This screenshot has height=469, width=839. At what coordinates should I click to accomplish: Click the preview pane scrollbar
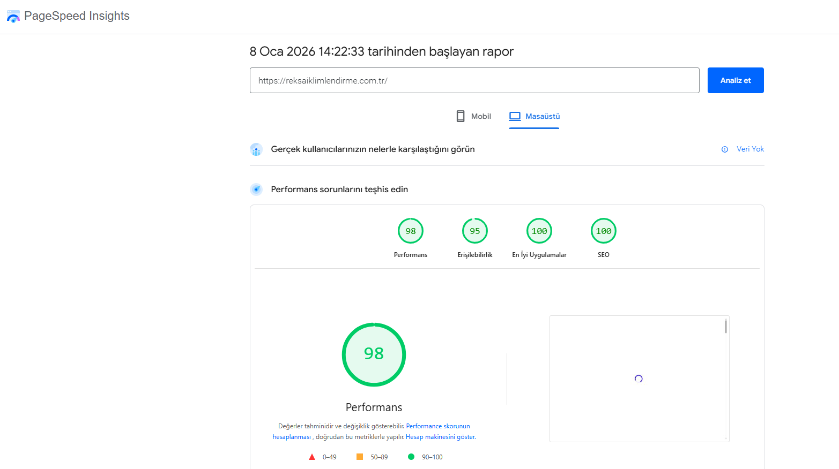point(726,326)
